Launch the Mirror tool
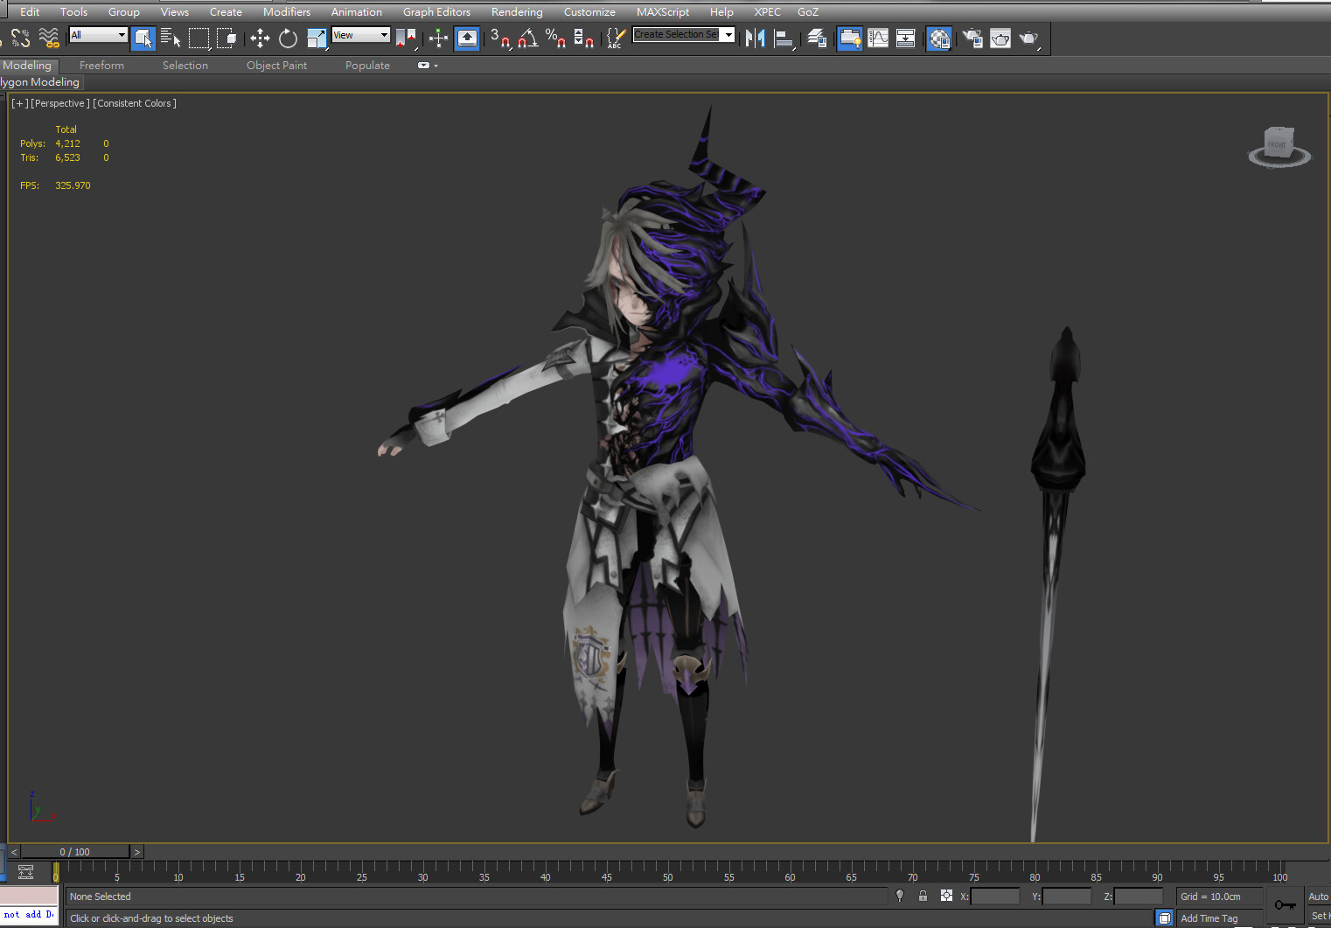Image resolution: width=1331 pixels, height=928 pixels. 755,38
